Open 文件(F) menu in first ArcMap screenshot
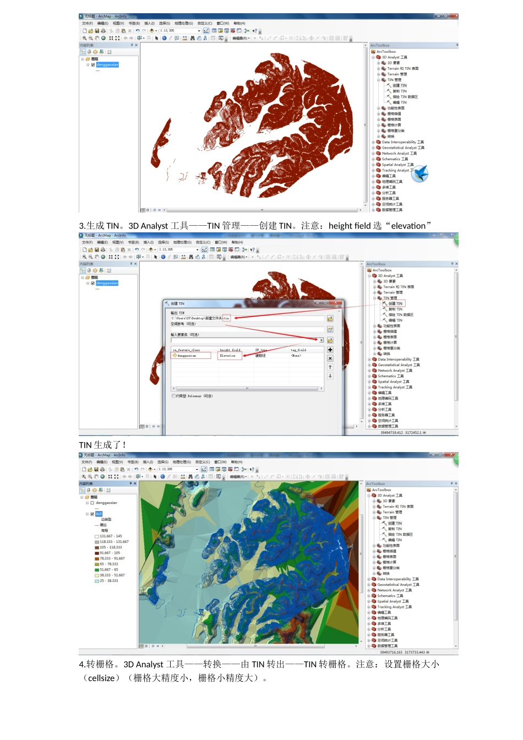The height and width of the screenshot is (740, 523). 87,24
